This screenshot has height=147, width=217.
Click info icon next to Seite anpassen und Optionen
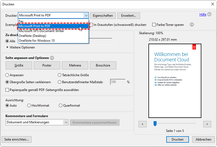pos(52,58)
